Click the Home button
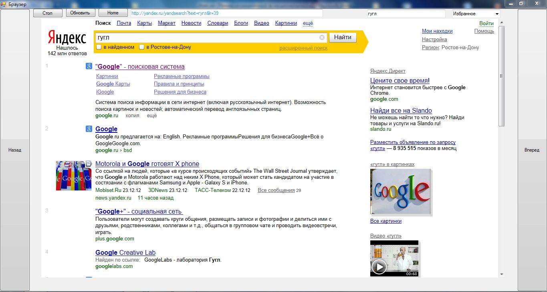 tap(113, 13)
